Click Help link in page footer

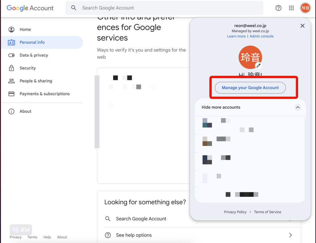click(47, 237)
